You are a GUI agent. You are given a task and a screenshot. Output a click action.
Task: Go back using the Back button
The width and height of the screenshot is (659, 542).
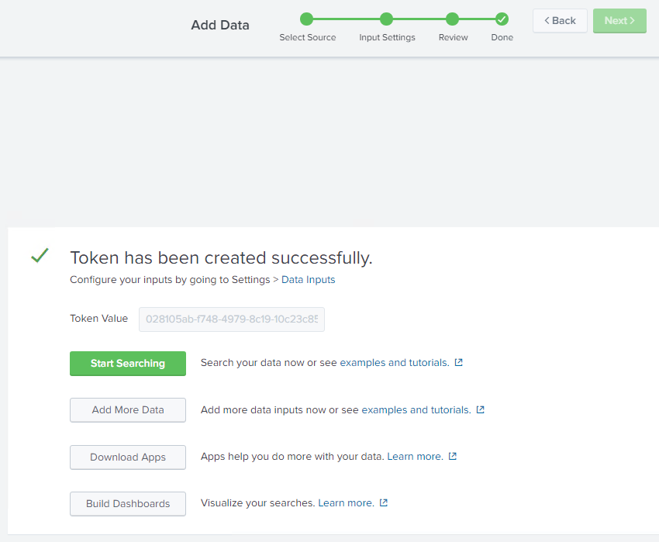pyautogui.click(x=559, y=21)
